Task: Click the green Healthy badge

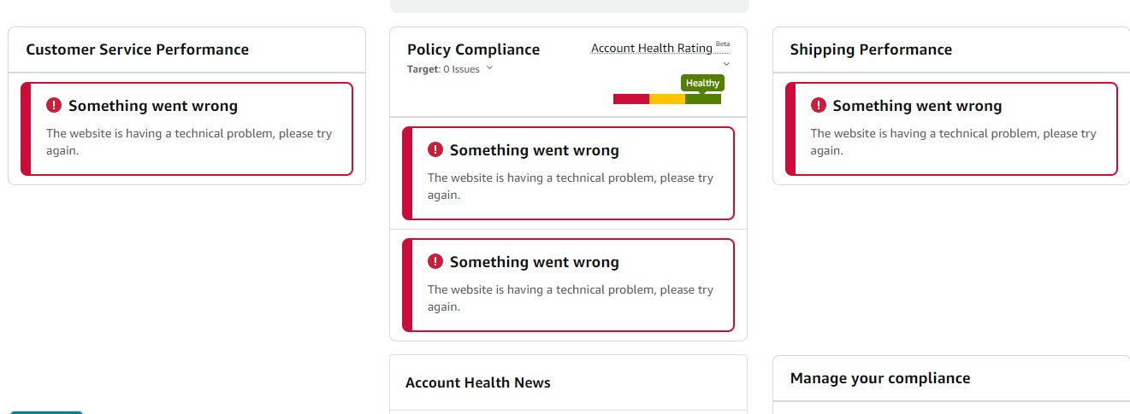Action: click(x=702, y=84)
